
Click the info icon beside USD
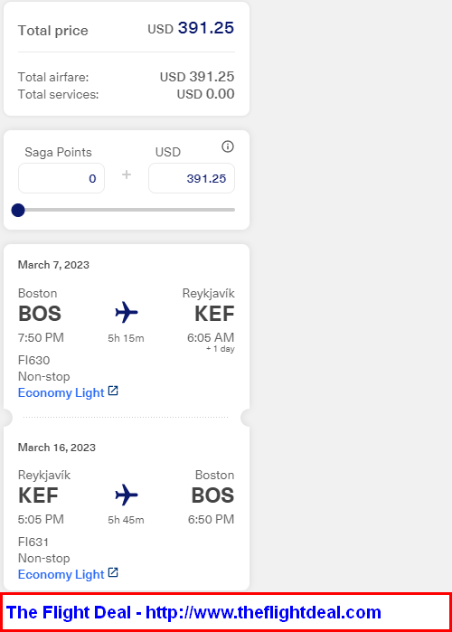click(x=228, y=146)
